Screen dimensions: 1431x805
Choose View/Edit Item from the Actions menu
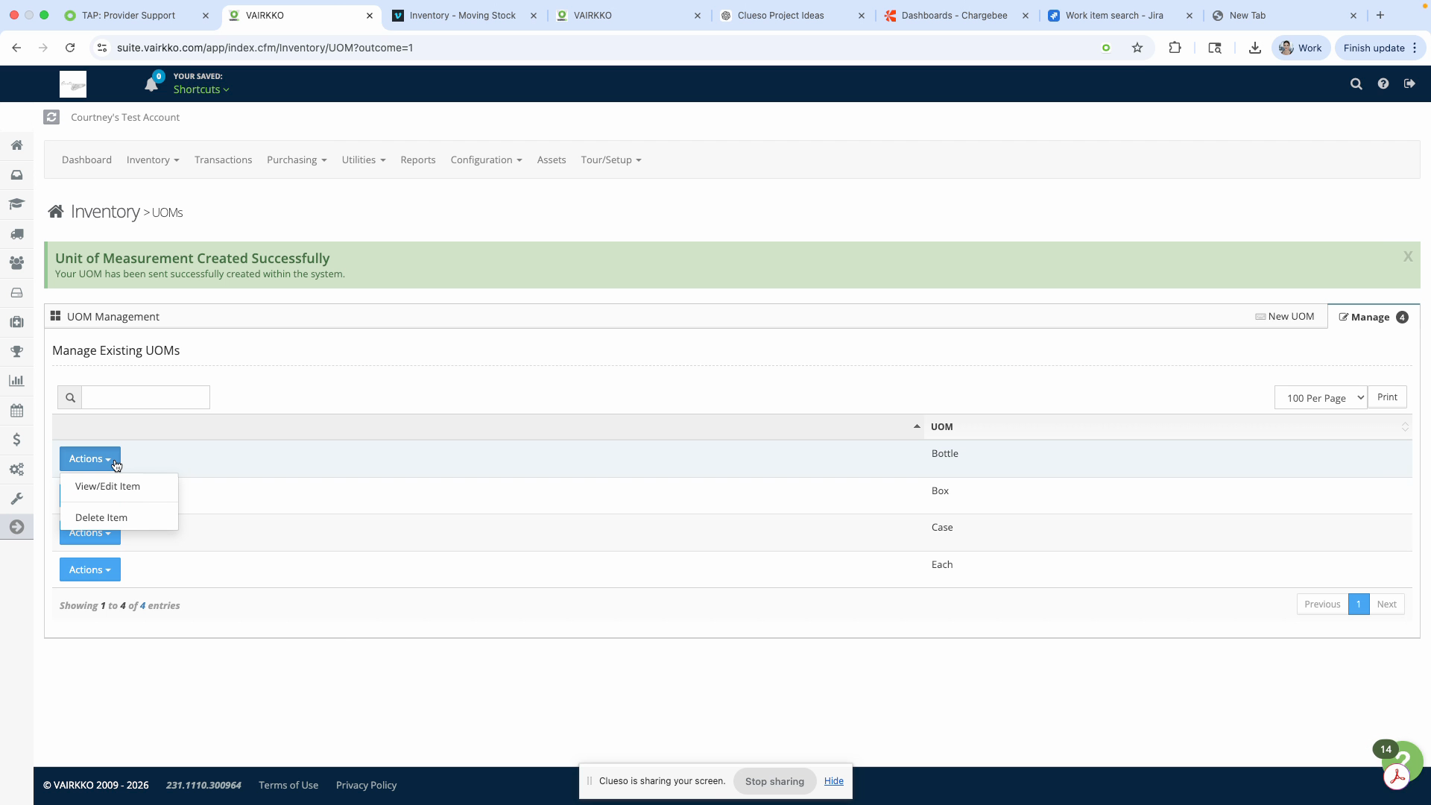pyautogui.click(x=107, y=486)
